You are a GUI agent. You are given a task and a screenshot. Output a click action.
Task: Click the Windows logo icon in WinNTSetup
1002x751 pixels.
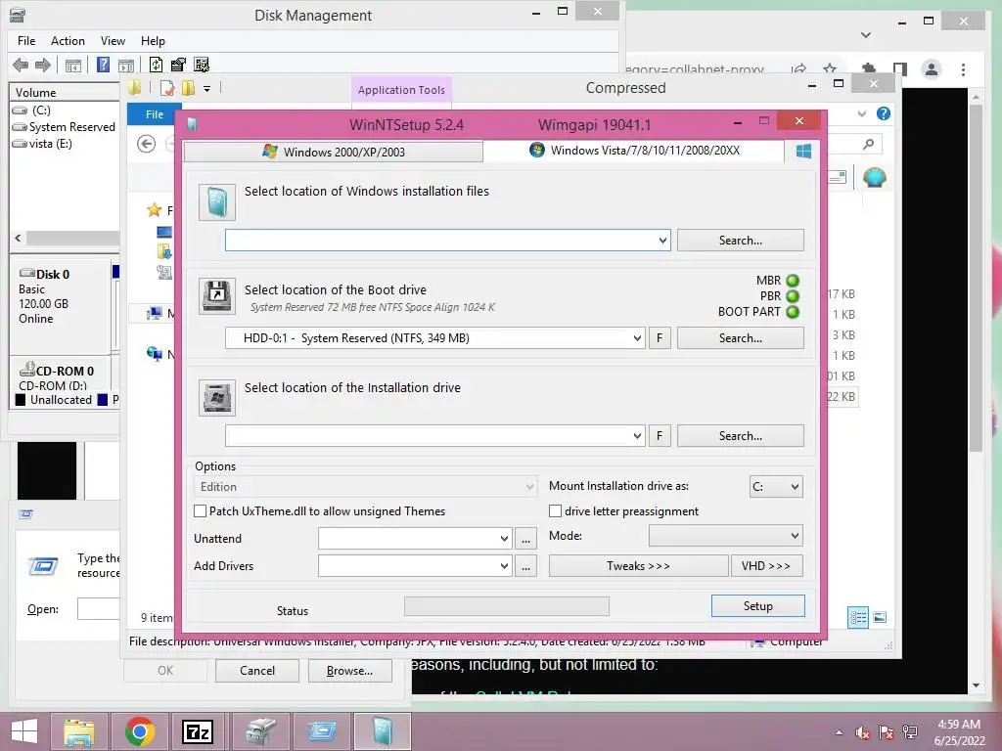[803, 152]
